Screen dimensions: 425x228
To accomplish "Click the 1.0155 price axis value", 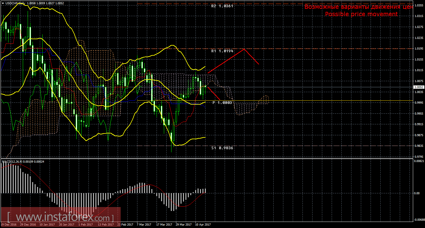I will [419, 60].
